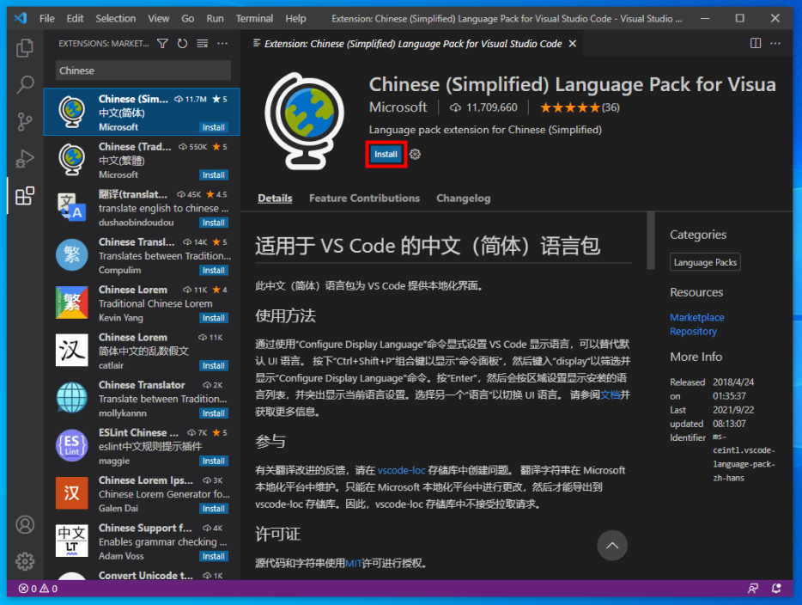Select the Chinese (Traditional) globe icon
The width and height of the screenshot is (802, 605).
(71, 159)
